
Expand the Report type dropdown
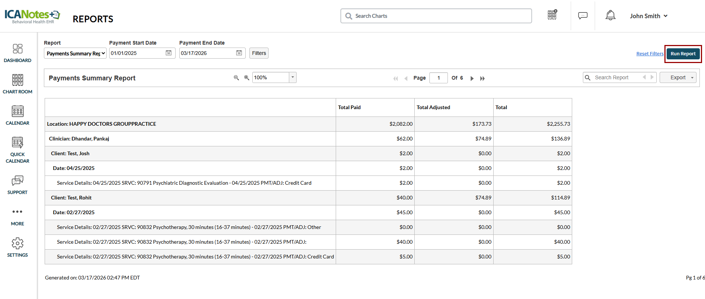click(75, 53)
